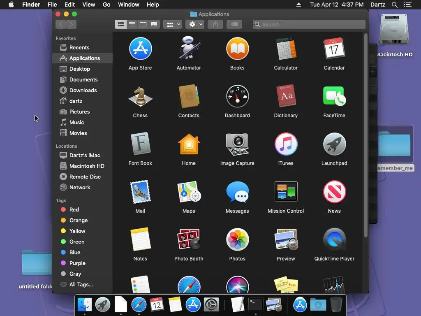This screenshot has height=316, width=421.
Task: Open the Help menu
Action: click(153, 5)
